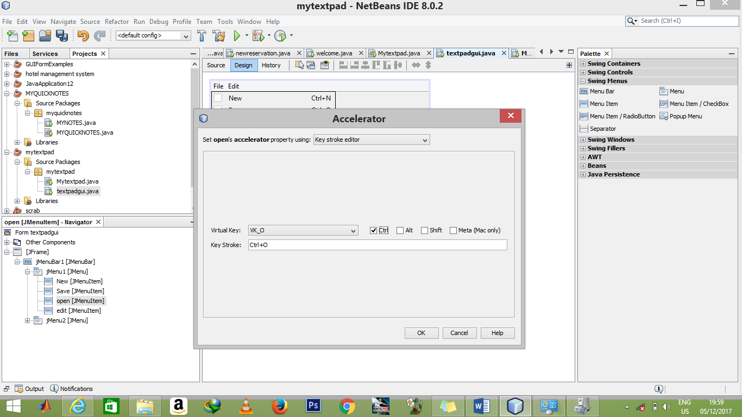The width and height of the screenshot is (742, 417).
Task: Click the Build Project hammer icon
Action: (202, 36)
